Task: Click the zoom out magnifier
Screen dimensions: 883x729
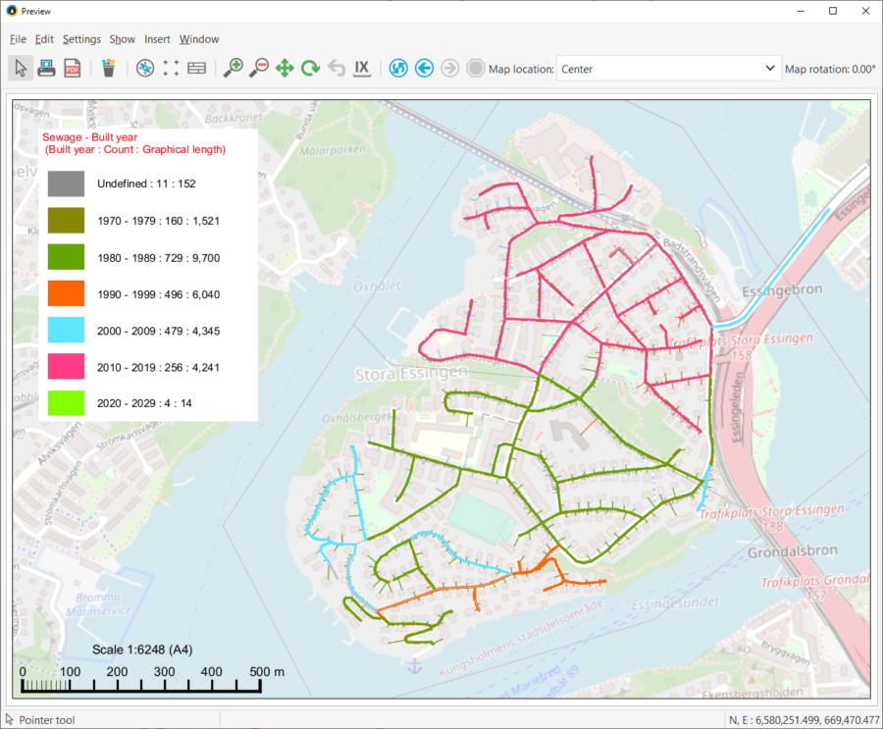Action: (258, 68)
